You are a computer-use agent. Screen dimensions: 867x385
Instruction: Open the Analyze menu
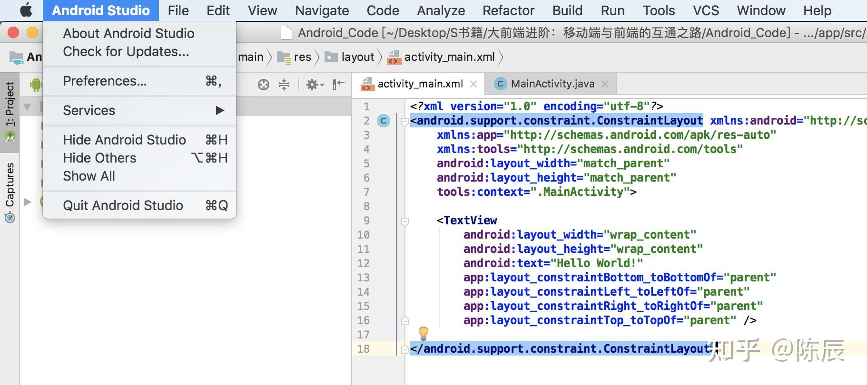tap(441, 10)
